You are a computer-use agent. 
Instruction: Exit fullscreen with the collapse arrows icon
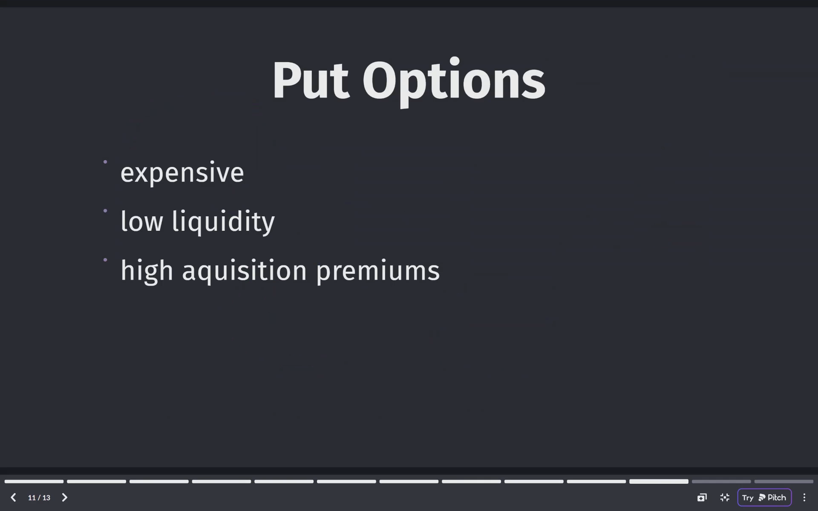tap(725, 497)
